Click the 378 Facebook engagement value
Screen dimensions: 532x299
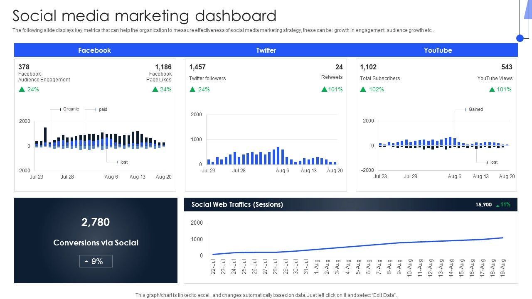click(x=24, y=67)
